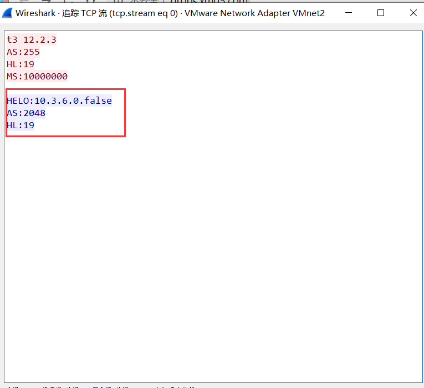Click the 'MS' label in the client request
424x388 pixels.
click(12, 77)
